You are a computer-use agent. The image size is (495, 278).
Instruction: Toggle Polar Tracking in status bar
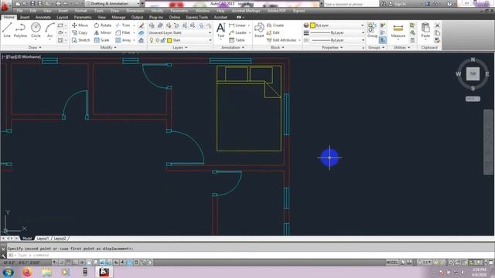82,263
